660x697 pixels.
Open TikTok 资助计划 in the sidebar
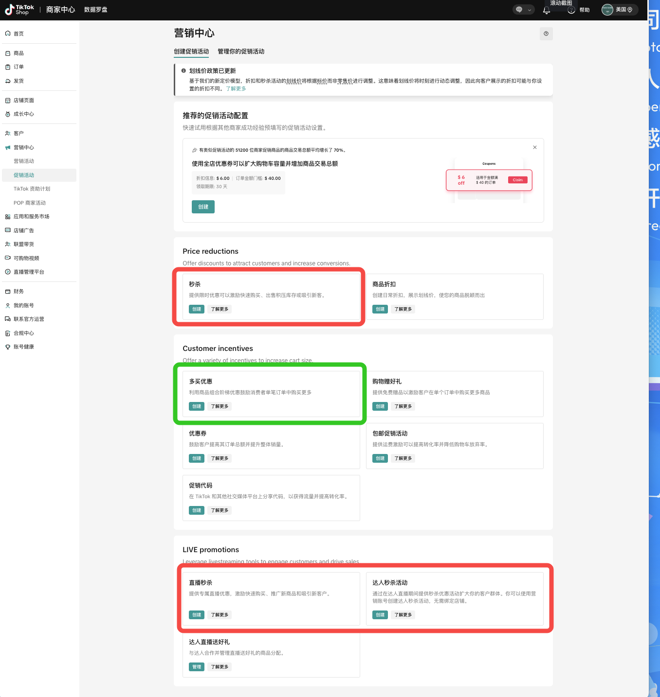[x=32, y=189]
